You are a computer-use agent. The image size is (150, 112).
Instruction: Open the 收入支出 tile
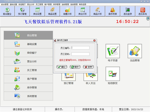[90, 77]
